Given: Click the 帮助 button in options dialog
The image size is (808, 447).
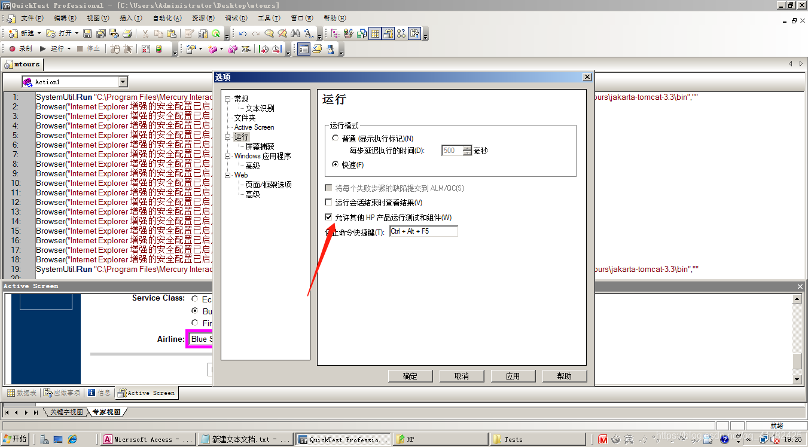Looking at the screenshot, I should (565, 376).
